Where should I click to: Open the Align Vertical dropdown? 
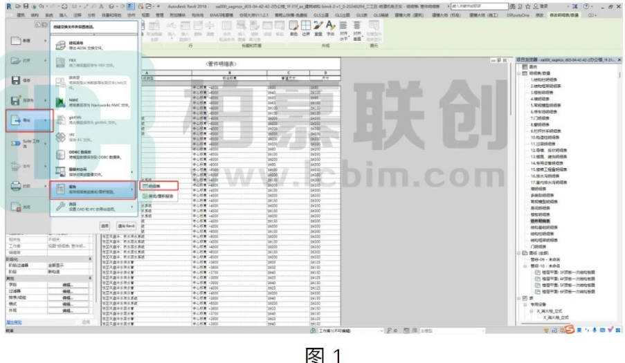(x=356, y=30)
